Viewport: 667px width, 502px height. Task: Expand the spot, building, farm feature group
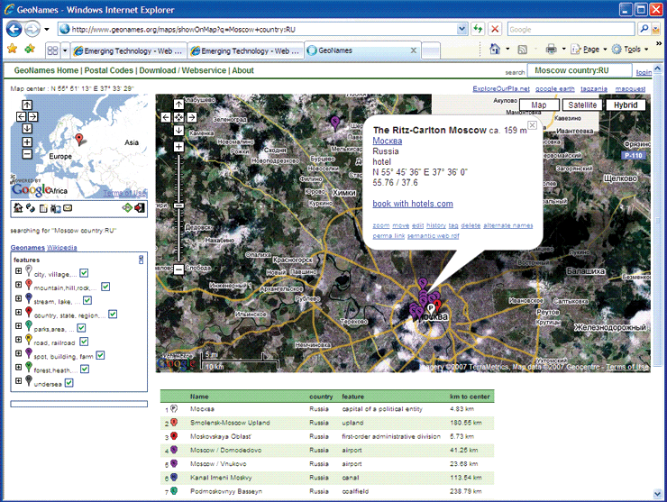click(18, 353)
